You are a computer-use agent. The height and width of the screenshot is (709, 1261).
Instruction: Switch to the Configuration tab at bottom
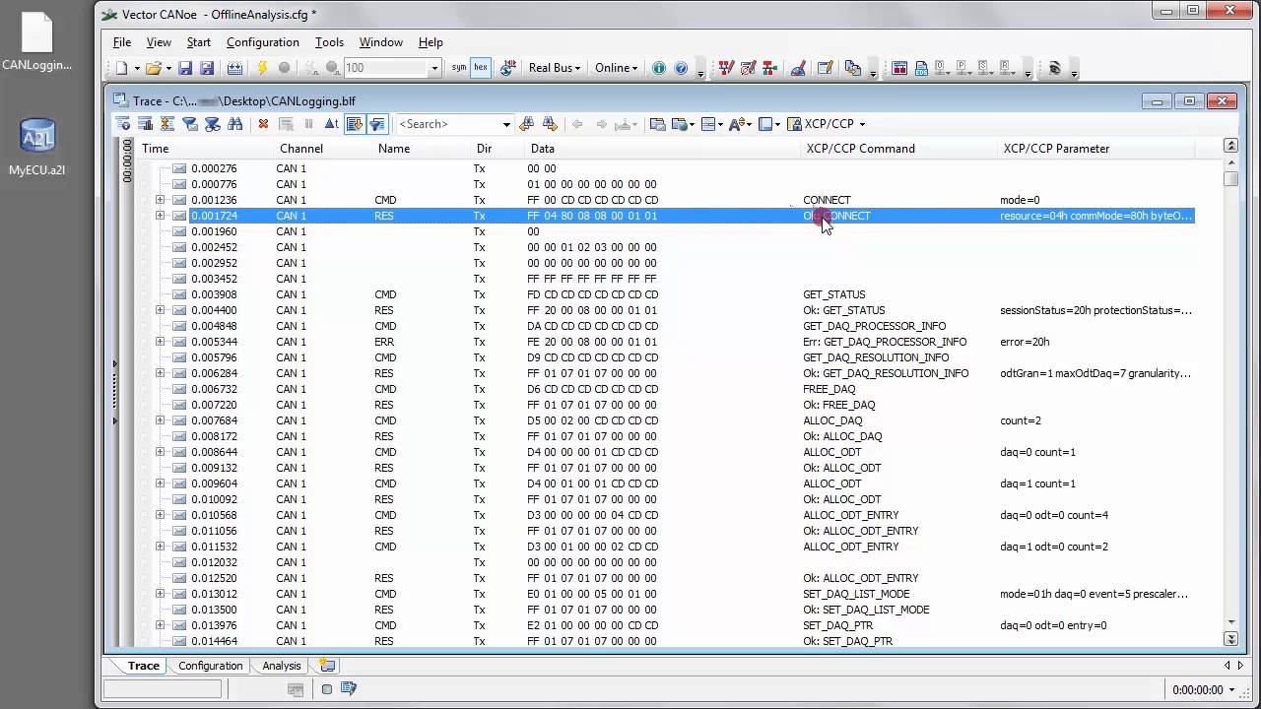pyautogui.click(x=210, y=666)
